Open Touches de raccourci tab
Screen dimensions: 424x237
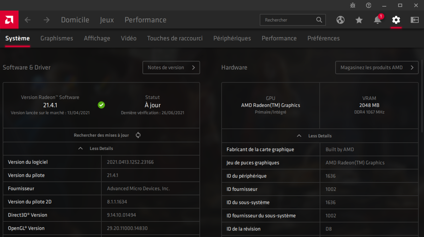[x=175, y=38]
